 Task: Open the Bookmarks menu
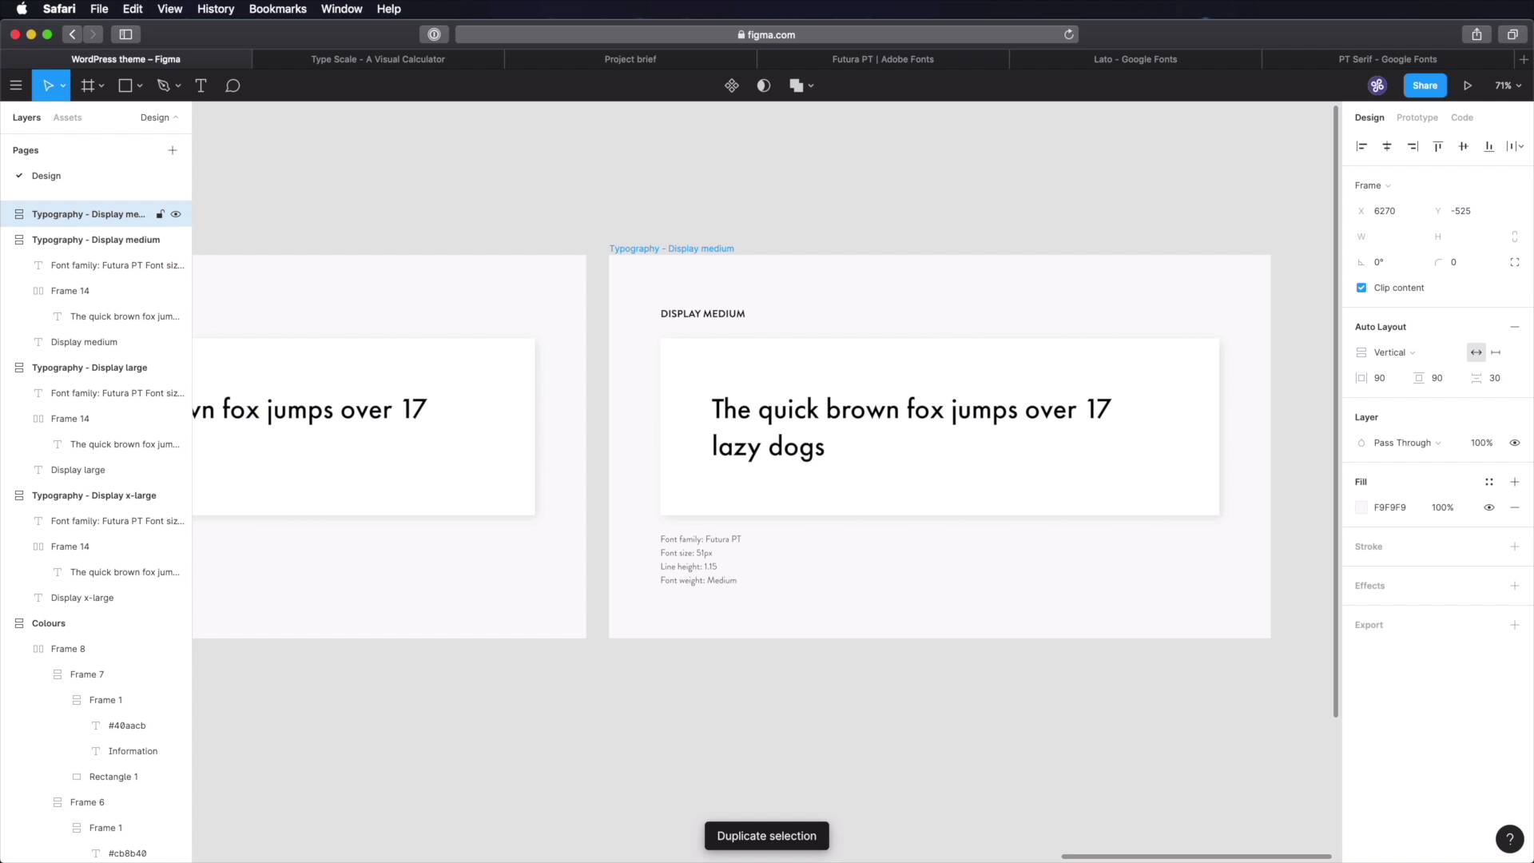pyautogui.click(x=277, y=9)
